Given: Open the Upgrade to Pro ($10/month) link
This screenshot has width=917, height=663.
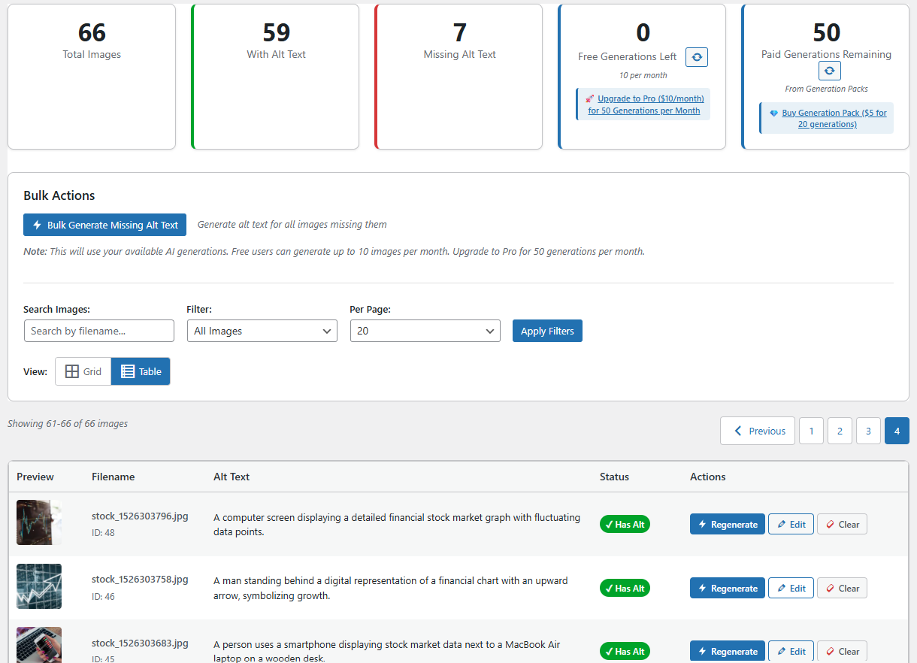Looking at the screenshot, I should (650, 103).
